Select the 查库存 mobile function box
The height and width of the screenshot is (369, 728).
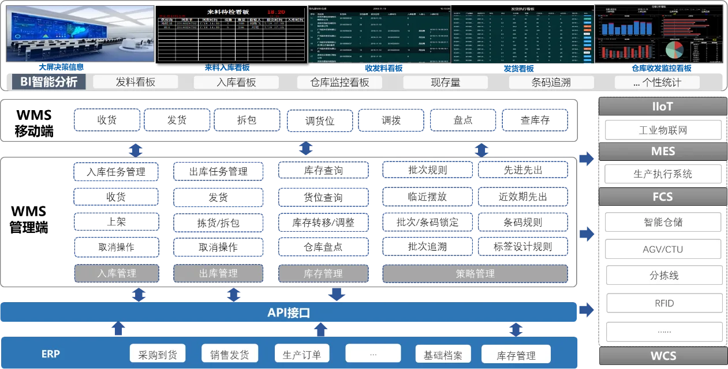[535, 121]
